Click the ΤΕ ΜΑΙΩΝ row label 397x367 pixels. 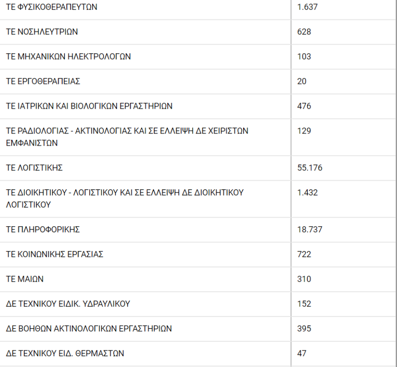tap(25, 280)
